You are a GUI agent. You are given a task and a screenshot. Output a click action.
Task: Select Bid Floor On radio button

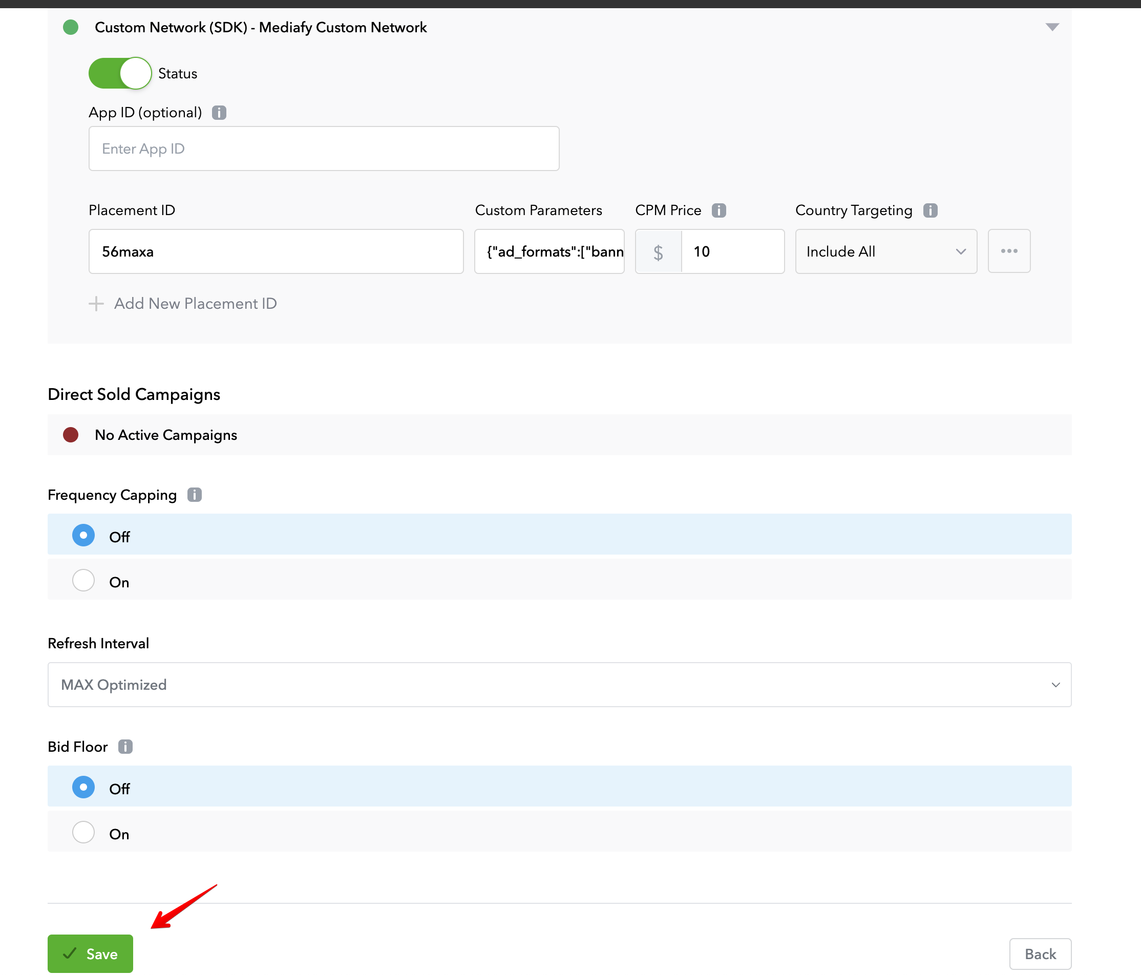[x=83, y=833]
